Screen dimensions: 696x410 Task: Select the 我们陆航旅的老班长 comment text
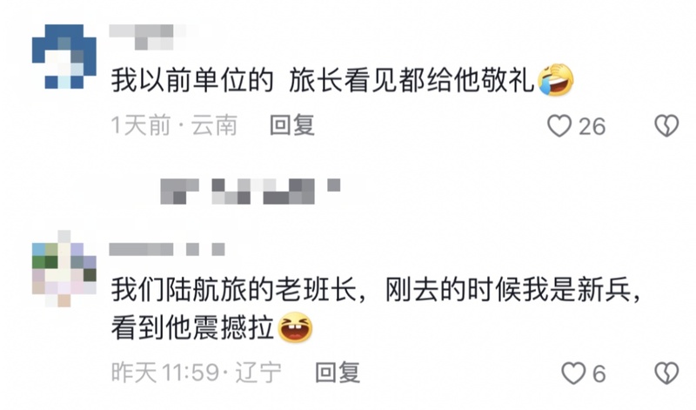coord(376,309)
